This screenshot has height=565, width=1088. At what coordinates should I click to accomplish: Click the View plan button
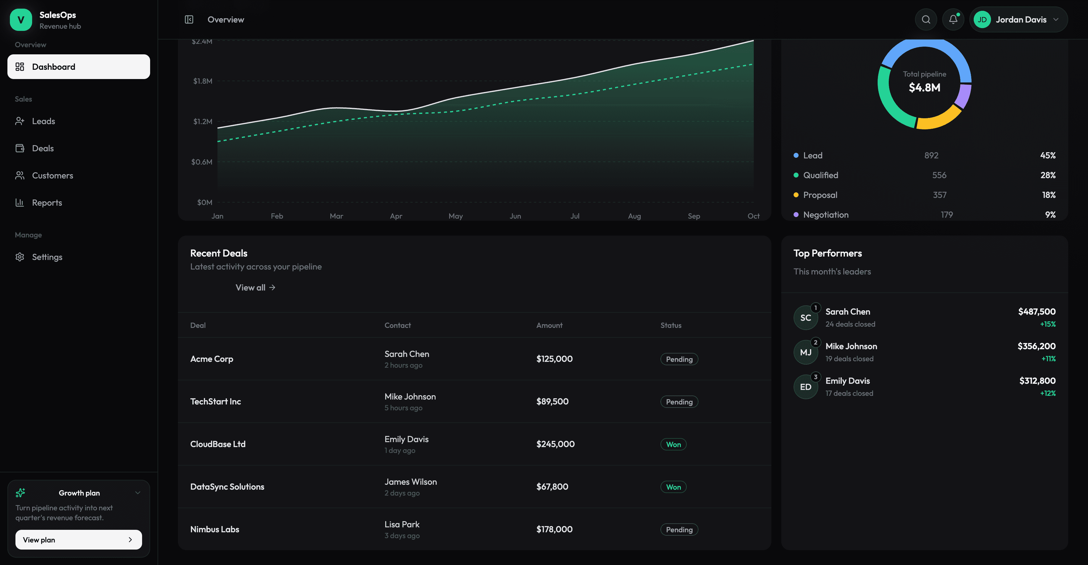click(x=78, y=540)
